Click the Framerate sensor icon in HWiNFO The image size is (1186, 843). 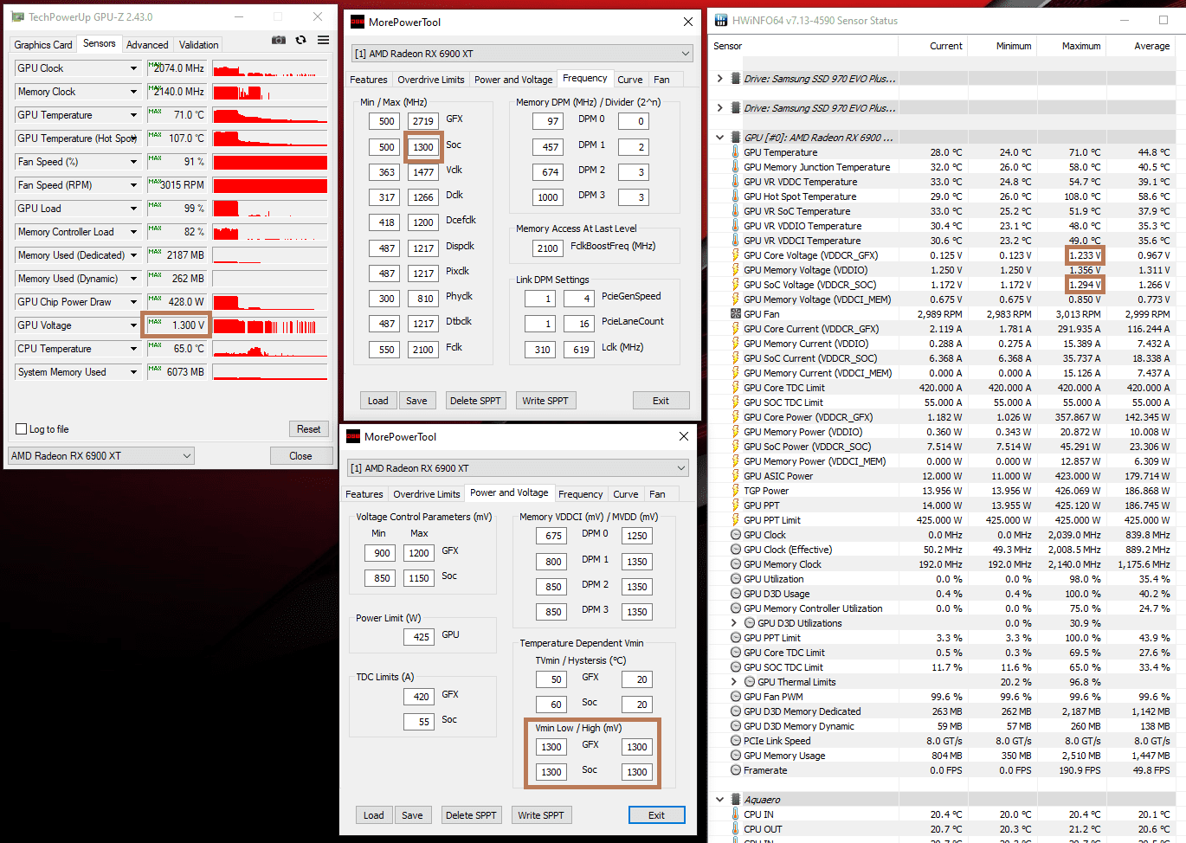736,770
